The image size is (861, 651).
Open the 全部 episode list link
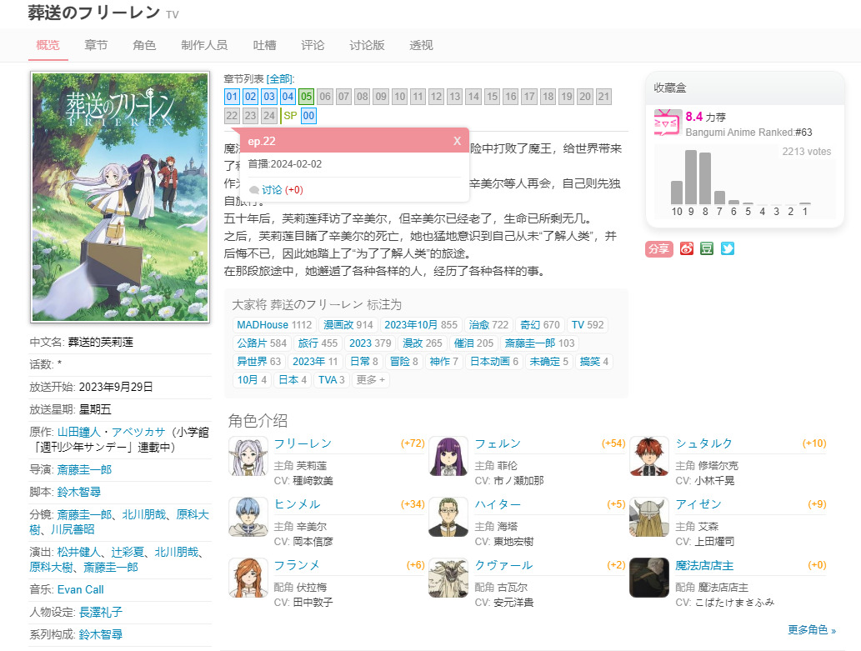click(x=280, y=79)
